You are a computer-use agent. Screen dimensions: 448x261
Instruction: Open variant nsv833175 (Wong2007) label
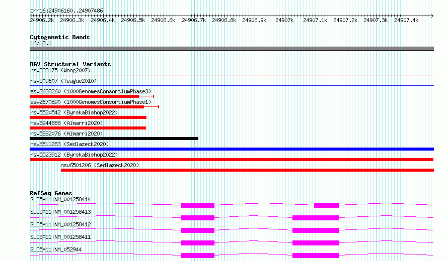coord(60,70)
